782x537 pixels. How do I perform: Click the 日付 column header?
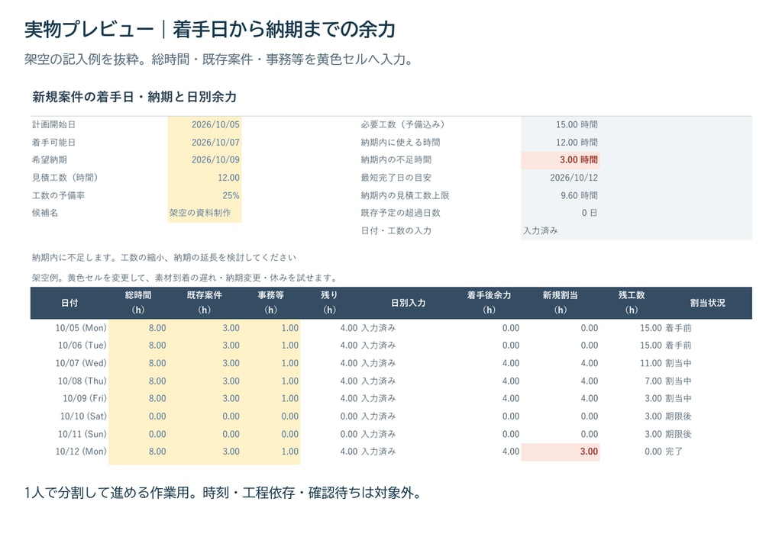[69, 303]
